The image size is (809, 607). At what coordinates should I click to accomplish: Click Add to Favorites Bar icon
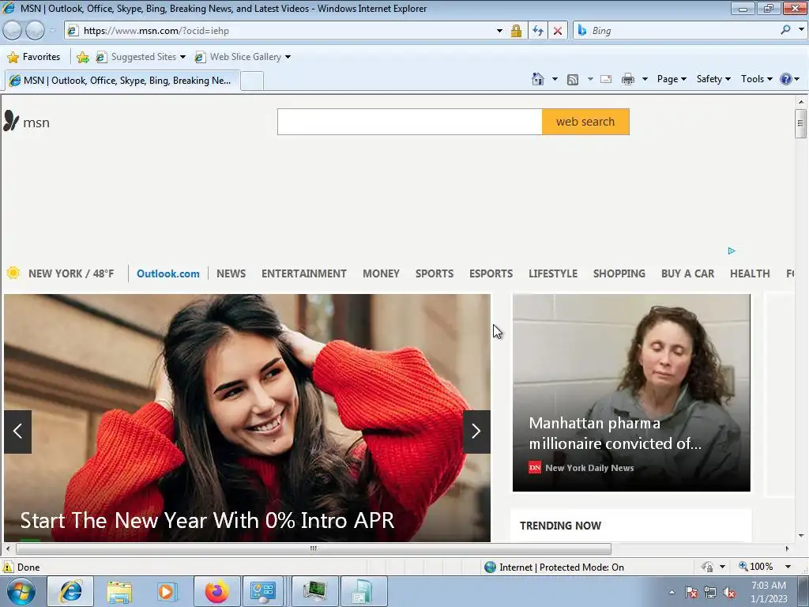(x=82, y=57)
